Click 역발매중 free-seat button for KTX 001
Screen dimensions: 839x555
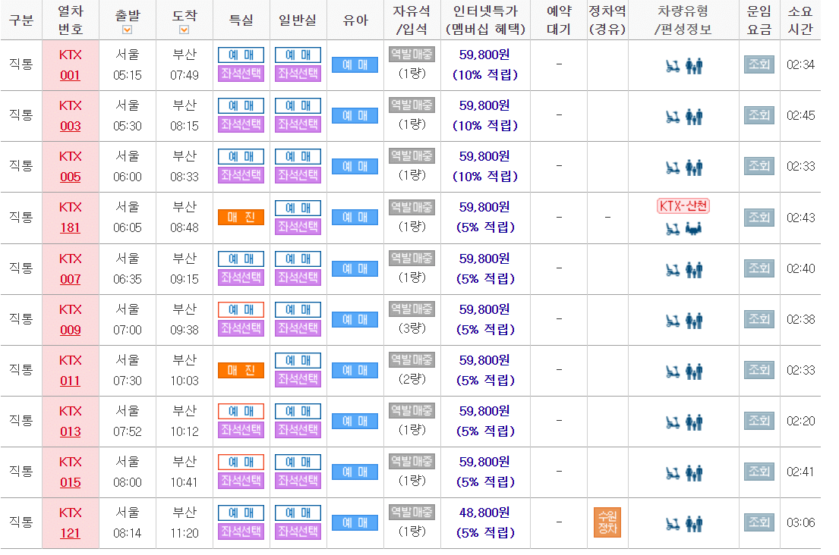(412, 54)
